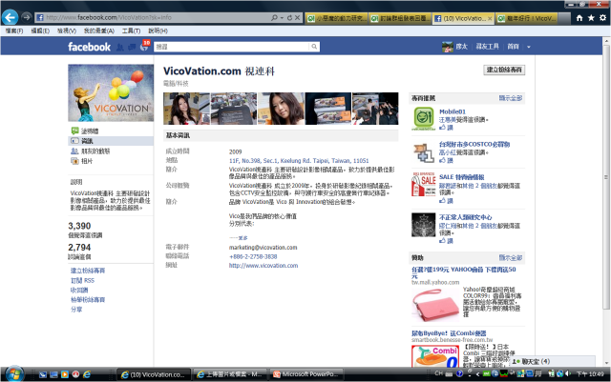Click the refresh icon in address bar
This screenshot has height=382, width=611.
tap(289, 17)
